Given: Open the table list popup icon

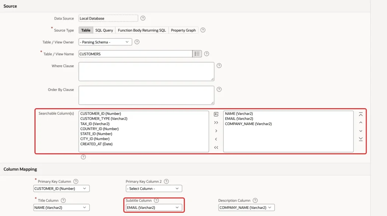Looking at the screenshot, I should coord(197,54).
